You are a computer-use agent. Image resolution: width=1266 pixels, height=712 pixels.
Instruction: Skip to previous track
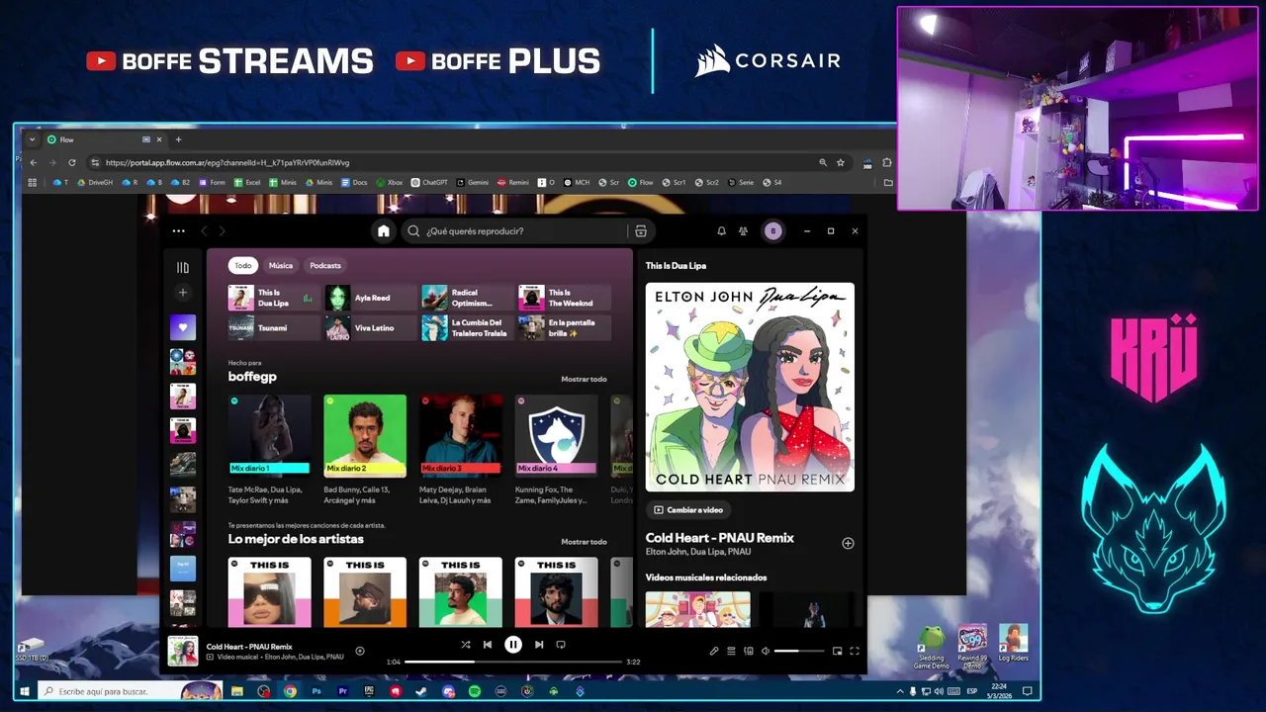point(488,645)
